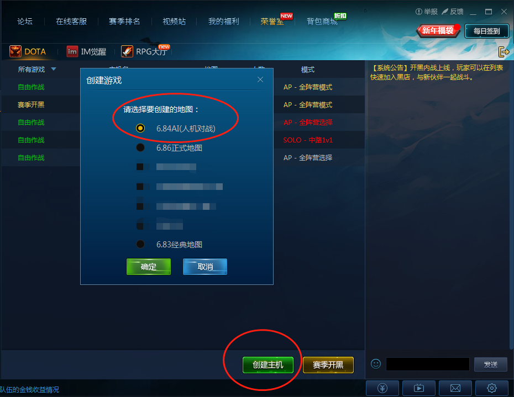The width and height of the screenshot is (514, 397).
Task: Click the chat message input field
Action: click(427, 364)
